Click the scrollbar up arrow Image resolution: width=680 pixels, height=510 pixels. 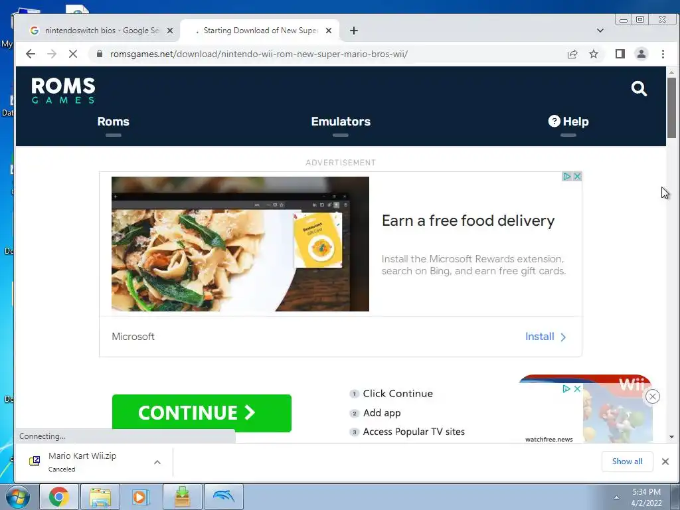pos(672,72)
